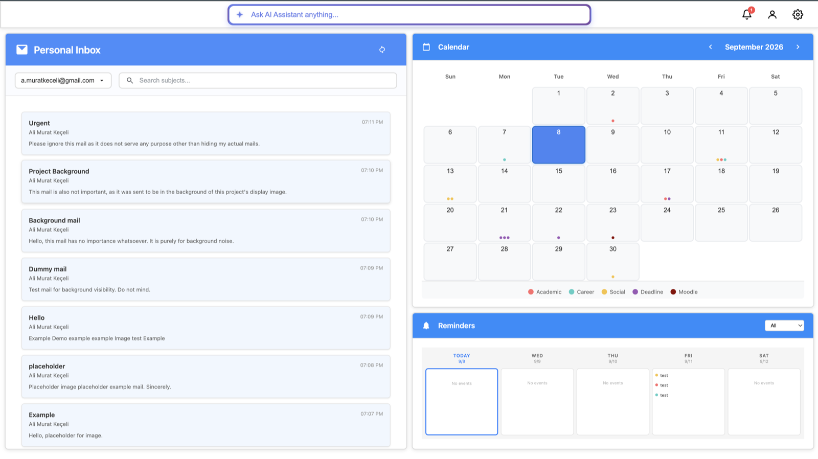Refresh the Personal Inbox
The width and height of the screenshot is (818, 459).
382,50
